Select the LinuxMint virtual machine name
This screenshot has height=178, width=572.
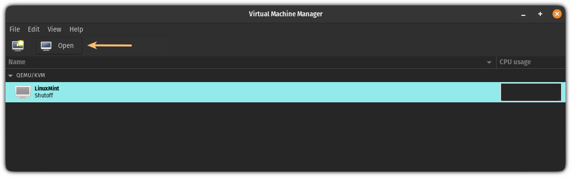tap(47, 89)
